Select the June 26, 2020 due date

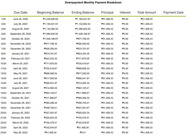[x=21, y=19]
